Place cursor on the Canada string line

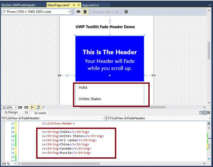click(66, 149)
